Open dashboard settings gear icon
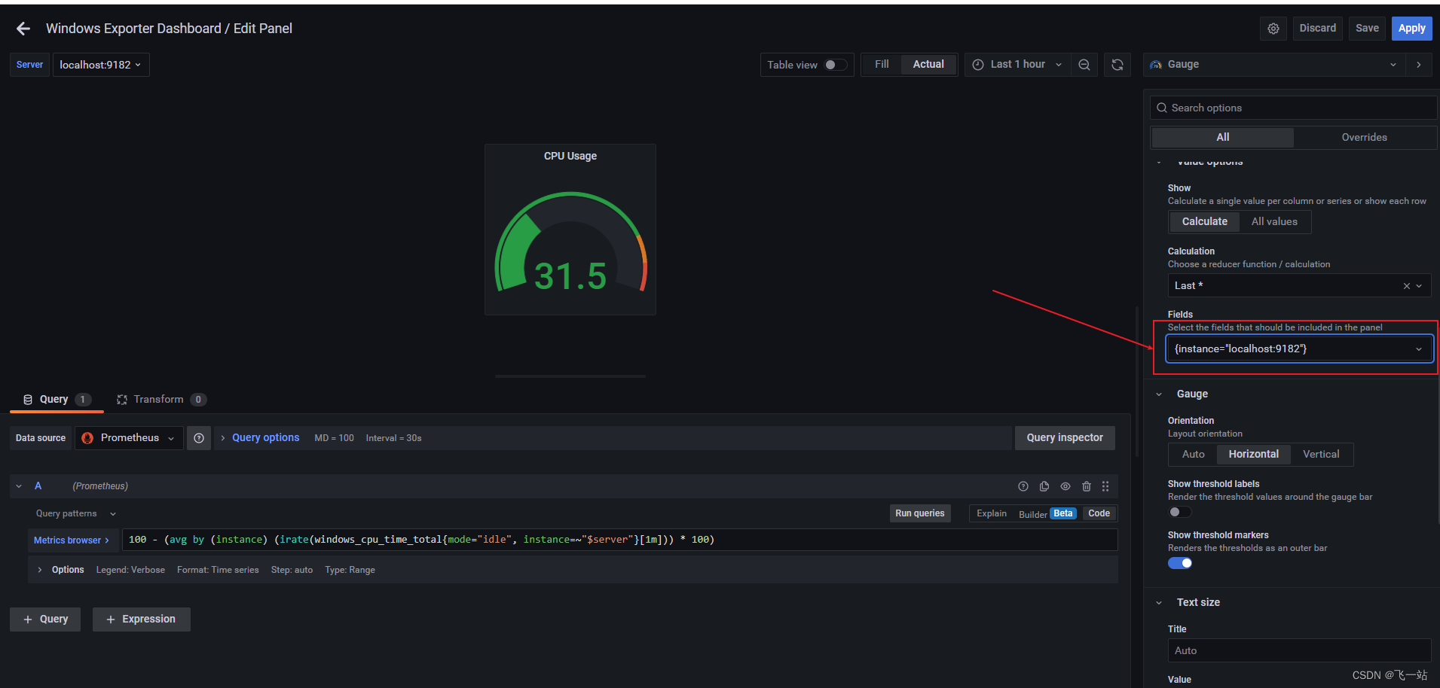This screenshot has height=688, width=1440. (x=1273, y=29)
